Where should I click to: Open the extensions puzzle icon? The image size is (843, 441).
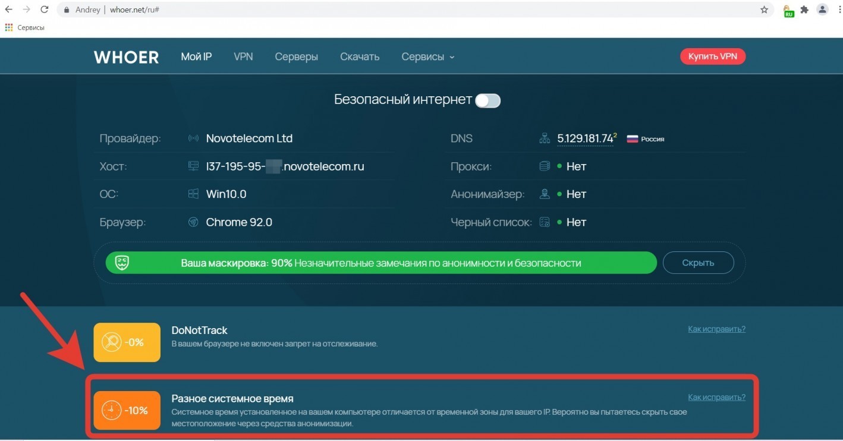click(x=805, y=10)
